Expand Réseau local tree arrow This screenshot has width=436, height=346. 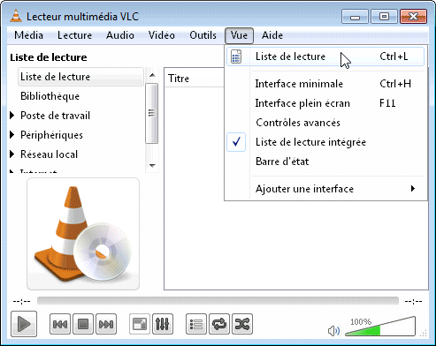11,154
